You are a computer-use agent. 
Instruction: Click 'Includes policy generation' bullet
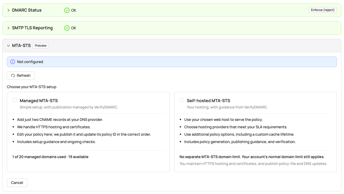point(240,142)
